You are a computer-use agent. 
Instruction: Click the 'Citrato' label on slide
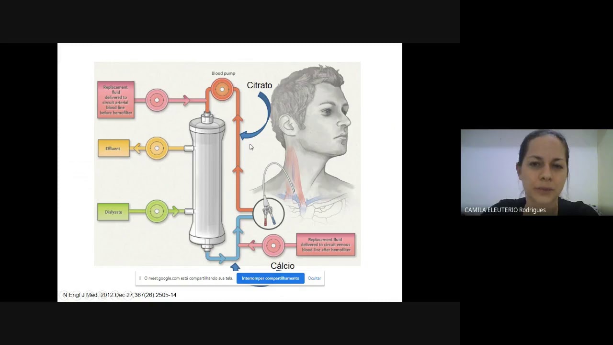pyautogui.click(x=260, y=85)
